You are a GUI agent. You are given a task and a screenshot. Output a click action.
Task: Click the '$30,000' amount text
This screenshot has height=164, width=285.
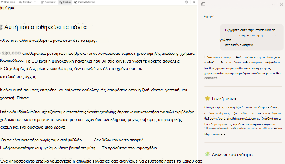tap(11, 53)
